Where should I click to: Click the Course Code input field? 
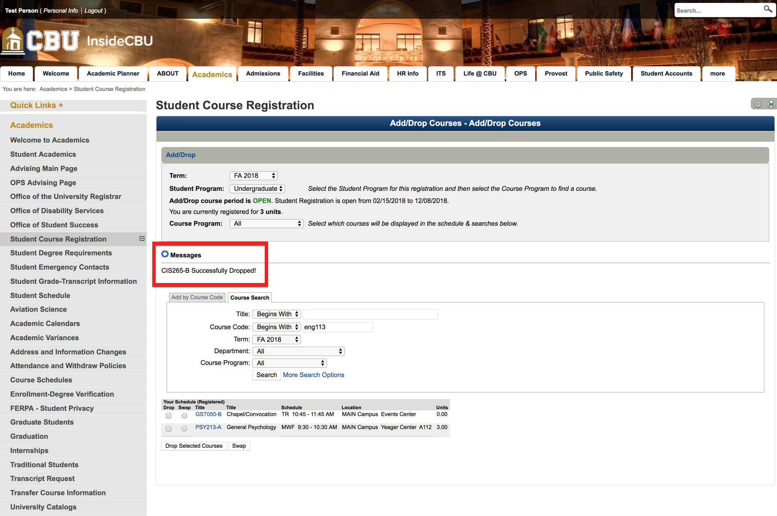(x=338, y=327)
